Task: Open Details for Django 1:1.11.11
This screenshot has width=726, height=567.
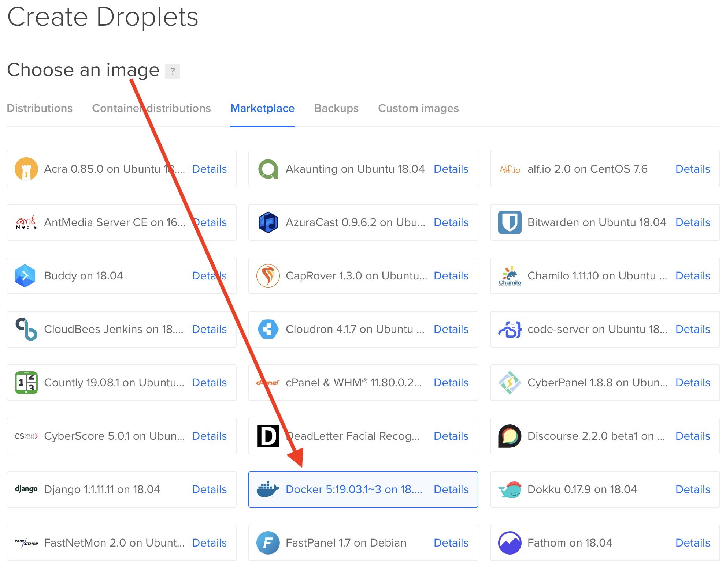Action: (209, 489)
